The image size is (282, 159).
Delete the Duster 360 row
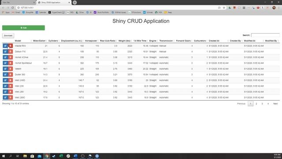pyautogui.click(x=11, y=75)
